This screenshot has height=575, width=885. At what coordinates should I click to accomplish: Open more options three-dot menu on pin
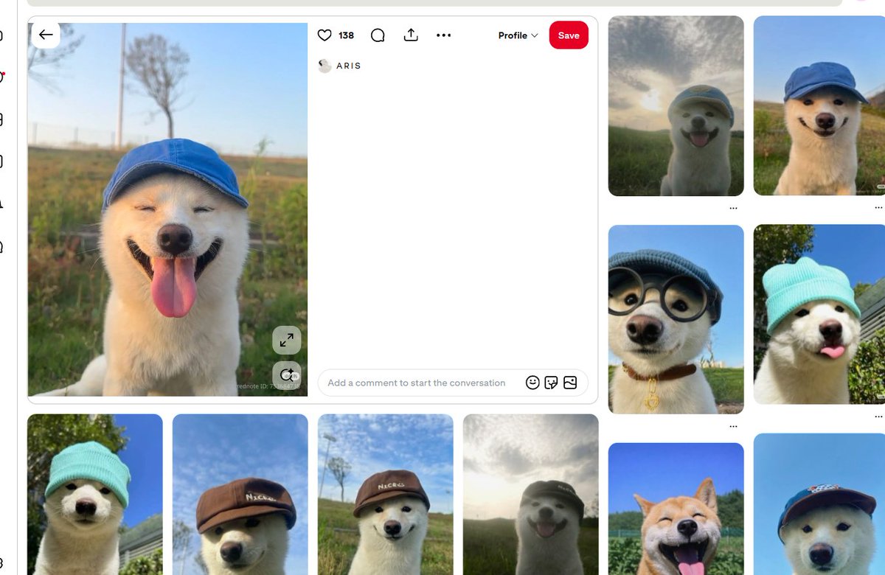pyautogui.click(x=443, y=35)
